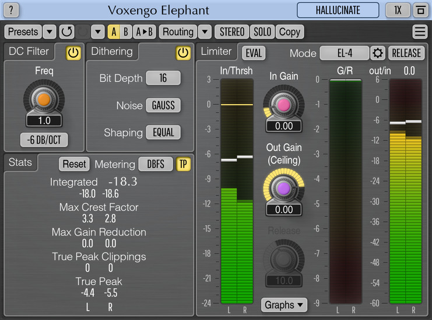Click the Release 10.0 value field
Image resolution: width=432 pixels, height=320 pixels.
coord(284,280)
